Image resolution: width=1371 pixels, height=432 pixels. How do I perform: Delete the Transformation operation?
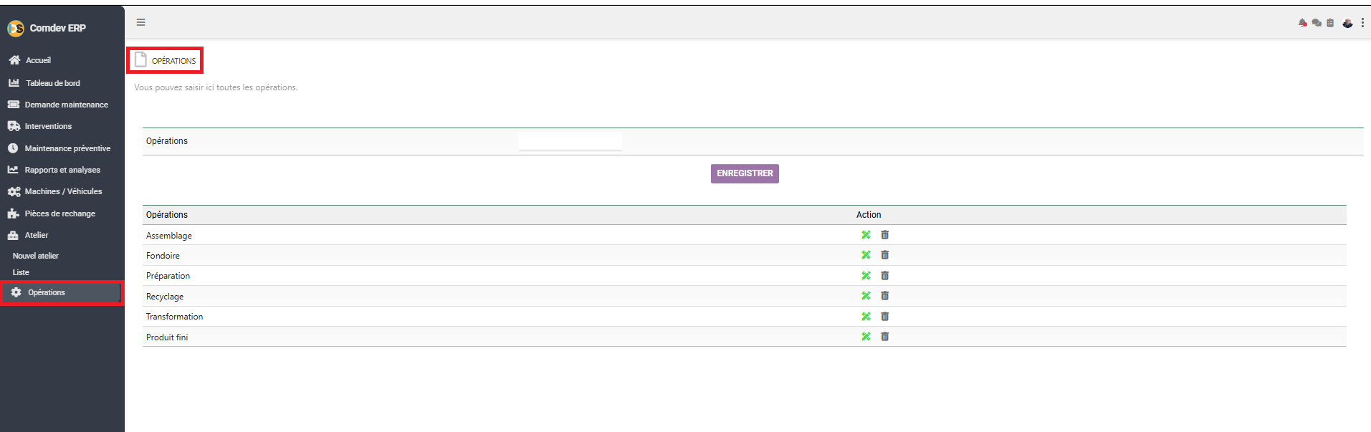(885, 317)
